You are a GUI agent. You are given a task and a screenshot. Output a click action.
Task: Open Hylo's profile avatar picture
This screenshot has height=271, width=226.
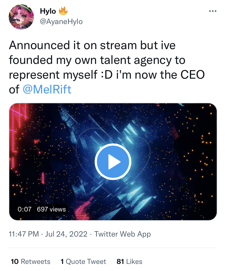[x=22, y=17]
